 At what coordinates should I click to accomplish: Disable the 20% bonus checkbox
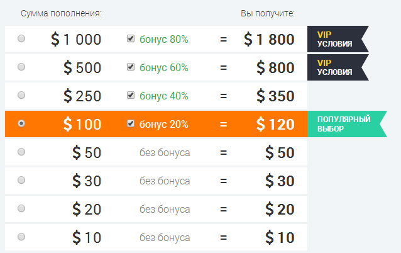(131, 124)
